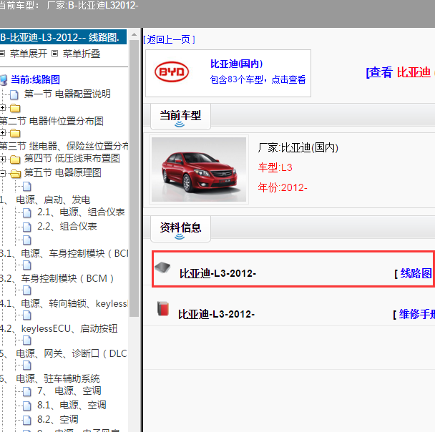Click the folder icon above 第三节 继电器 row
Screen dimensions: 435x432
tap(15, 133)
